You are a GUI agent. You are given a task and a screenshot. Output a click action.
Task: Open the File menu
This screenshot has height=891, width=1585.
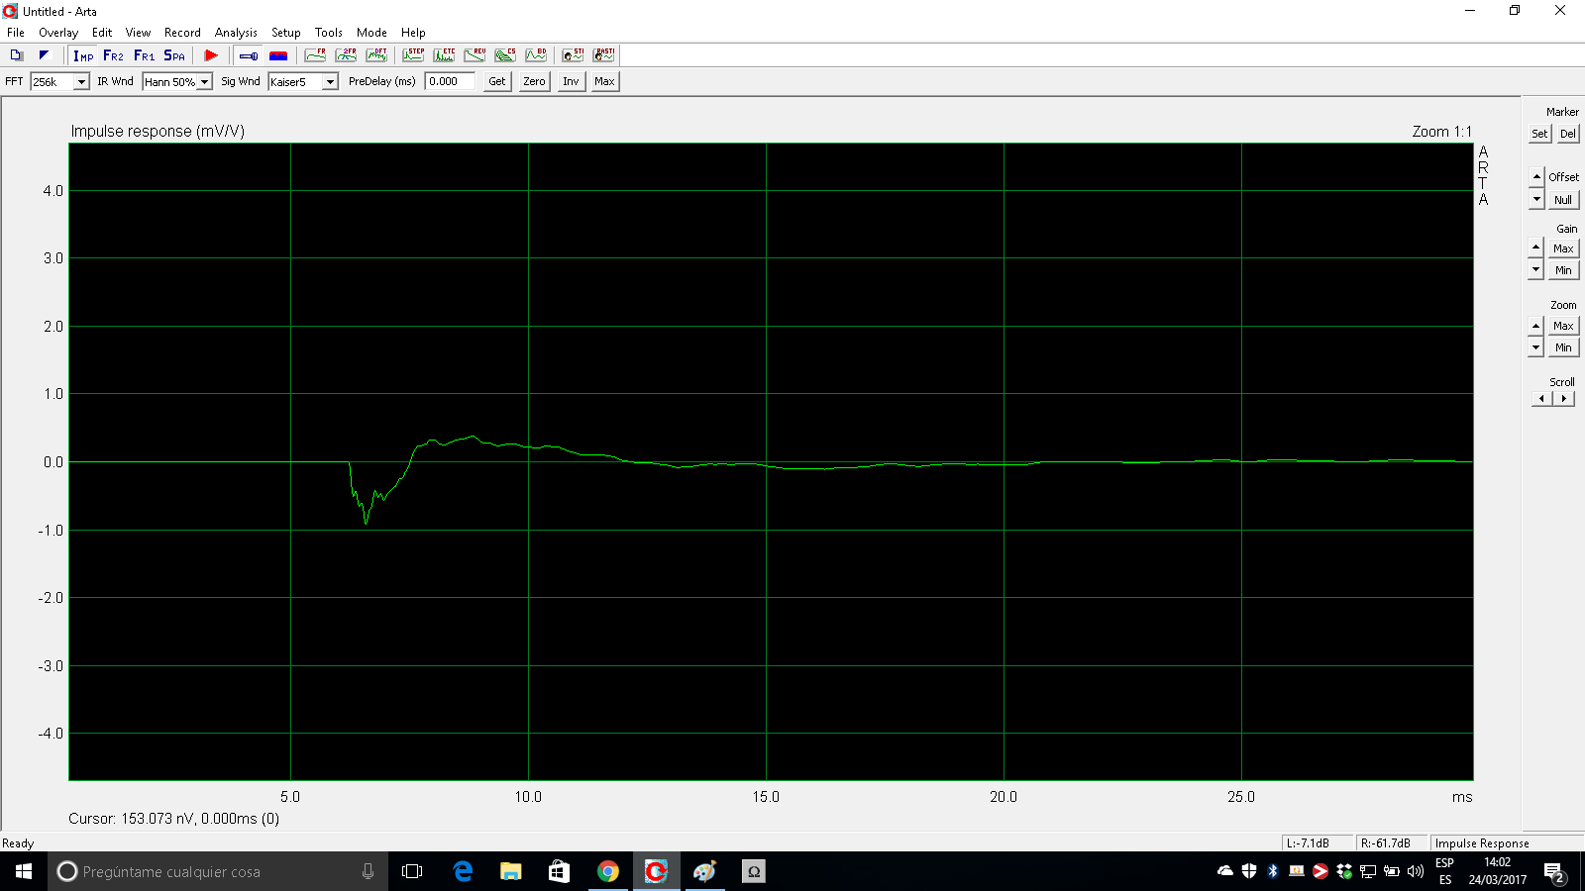point(16,33)
